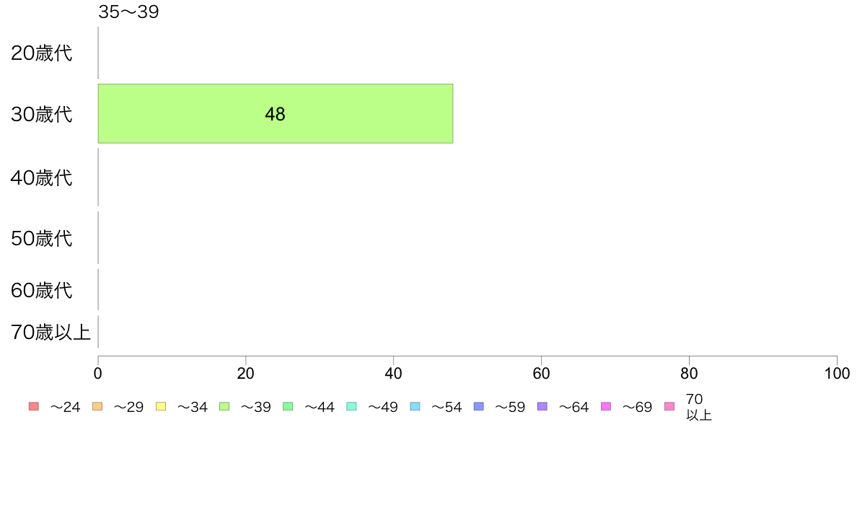Select the 30歳代 axis label

(42, 114)
